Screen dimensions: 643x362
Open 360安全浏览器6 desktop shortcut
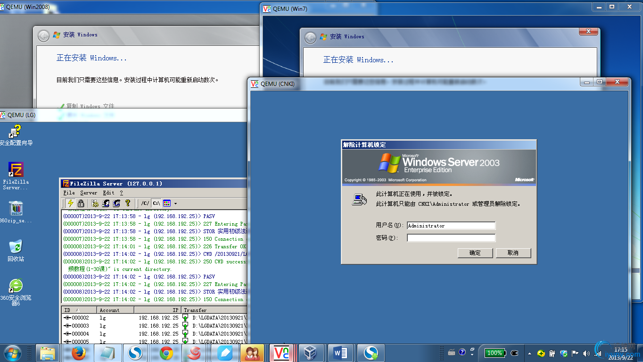tap(16, 292)
